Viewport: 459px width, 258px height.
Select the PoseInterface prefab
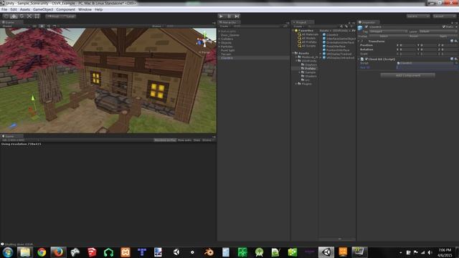tap(334, 47)
